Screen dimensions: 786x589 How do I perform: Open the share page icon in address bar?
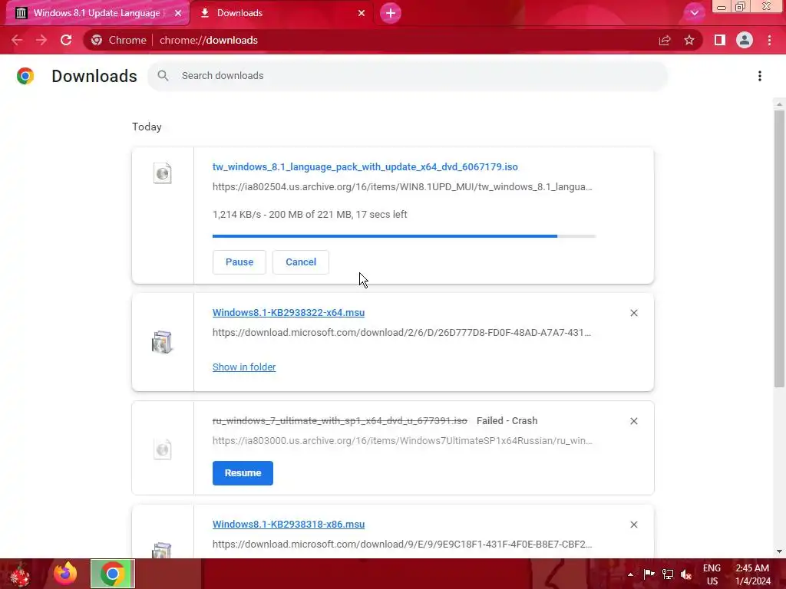[665, 40]
